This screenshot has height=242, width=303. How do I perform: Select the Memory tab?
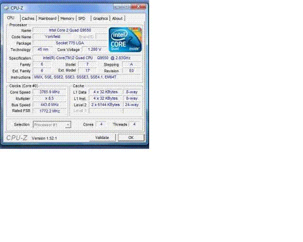point(67,18)
